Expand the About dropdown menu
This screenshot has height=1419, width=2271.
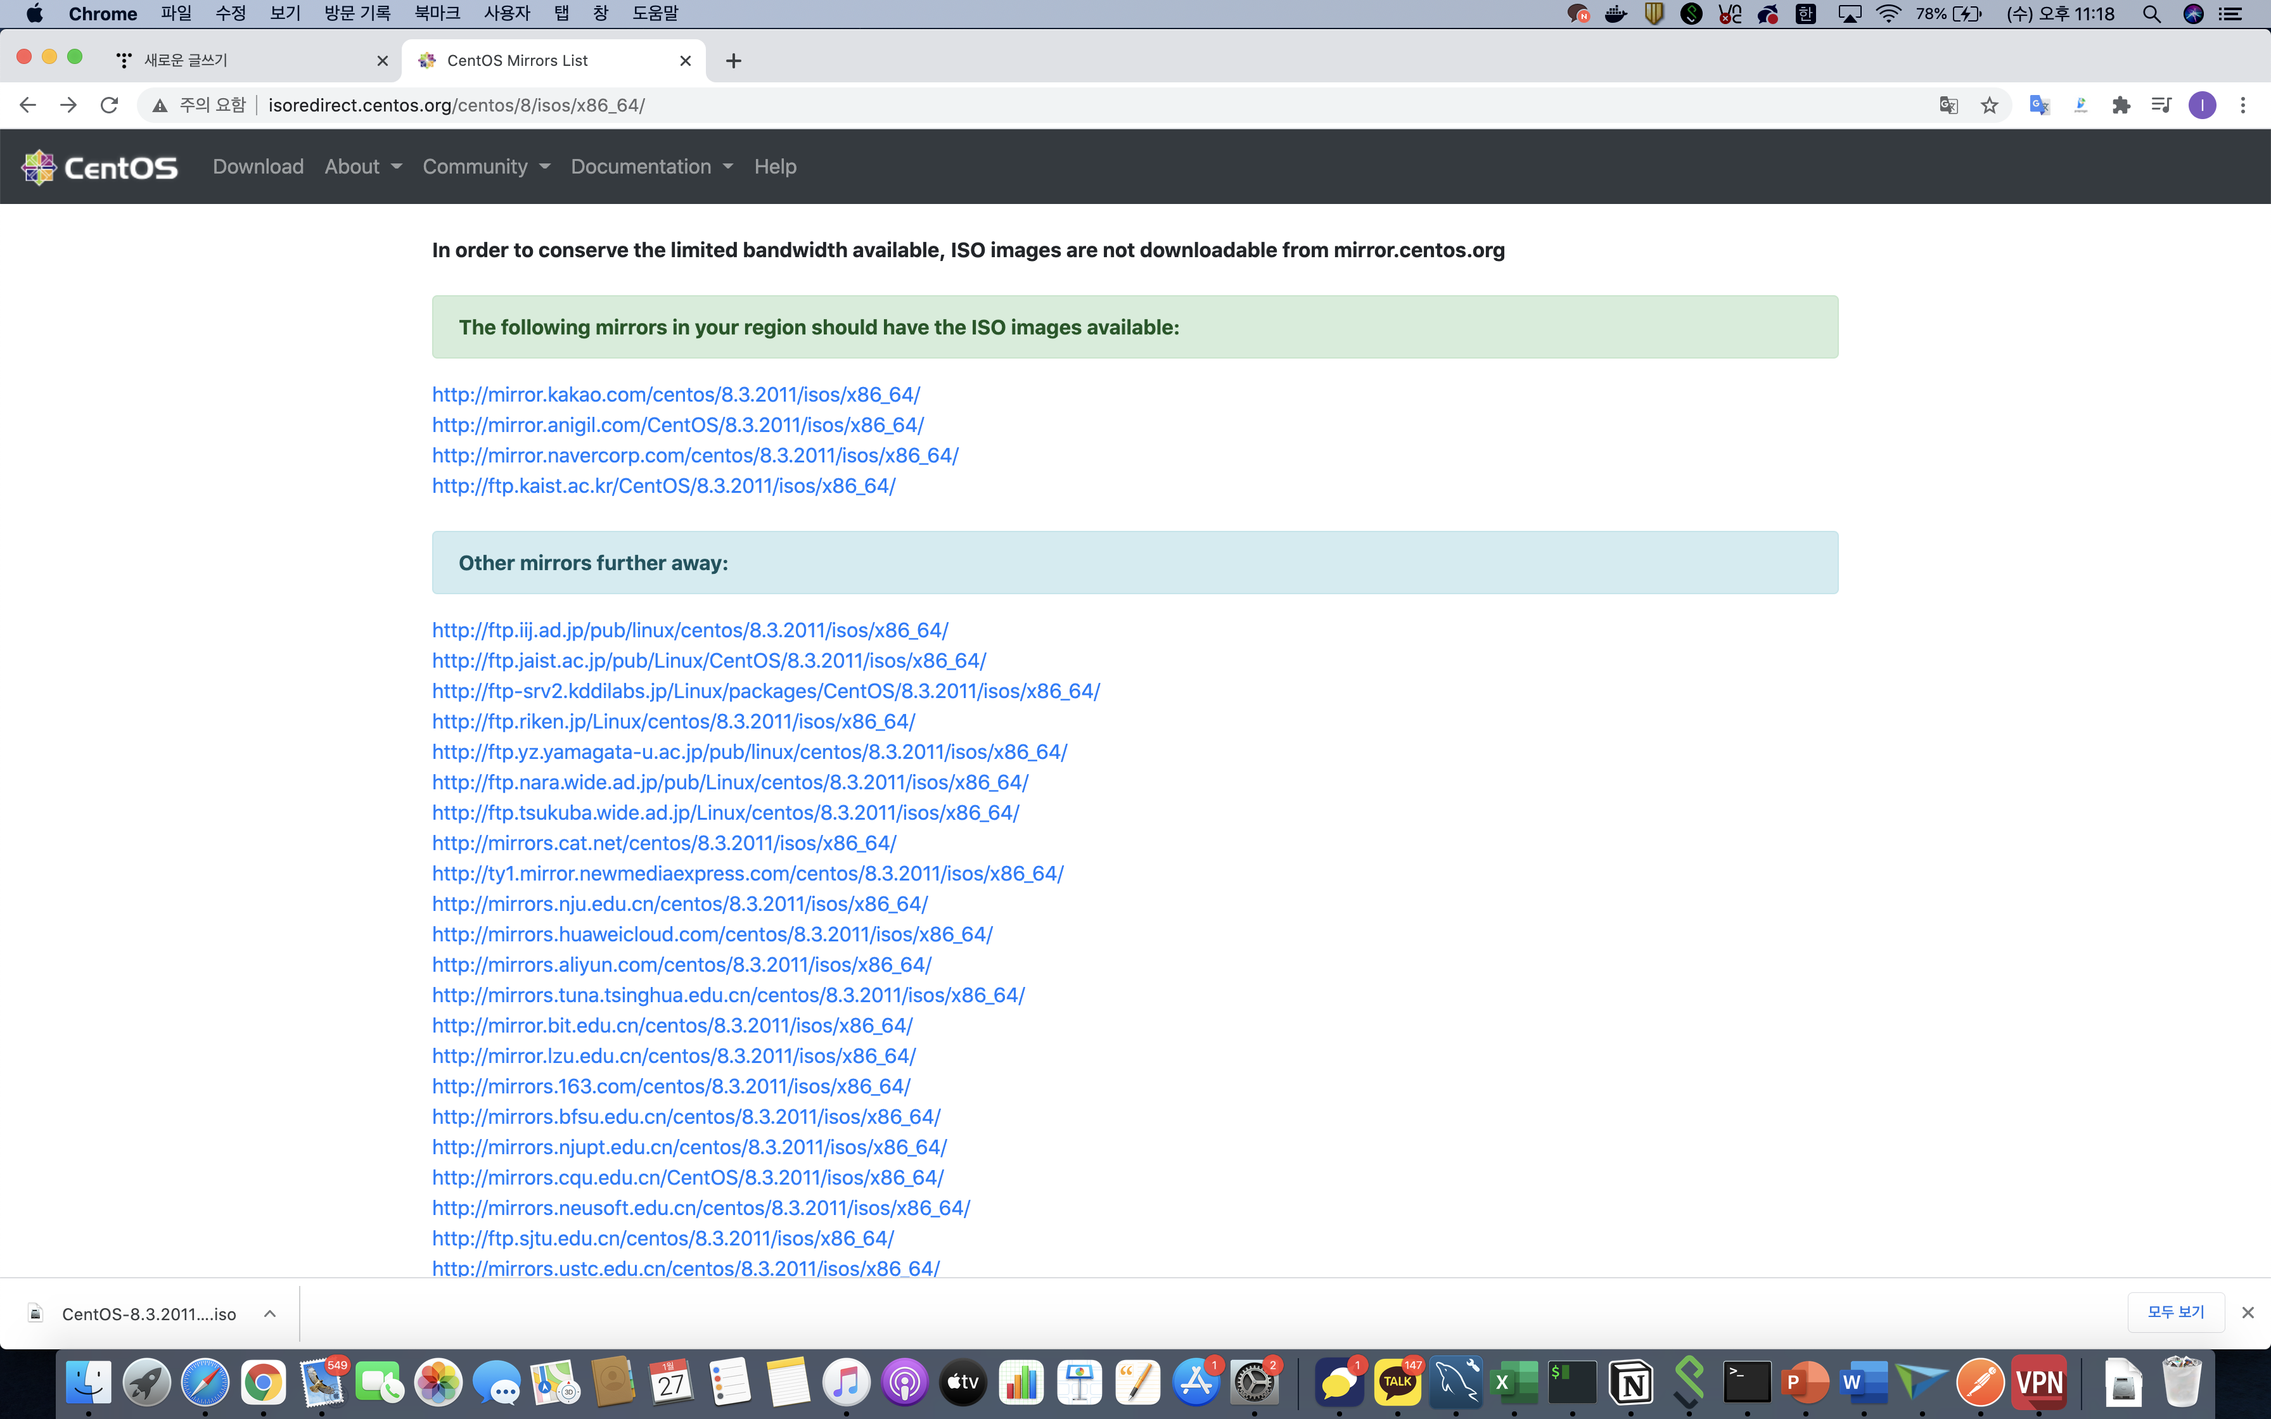[x=363, y=167]
